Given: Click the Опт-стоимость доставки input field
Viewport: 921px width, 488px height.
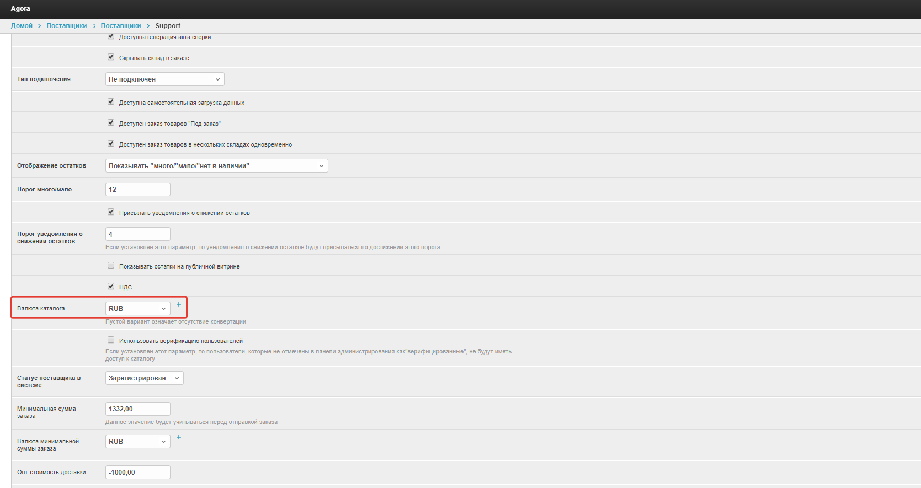Looking at the screenshot, I should [x=137, y=473].
